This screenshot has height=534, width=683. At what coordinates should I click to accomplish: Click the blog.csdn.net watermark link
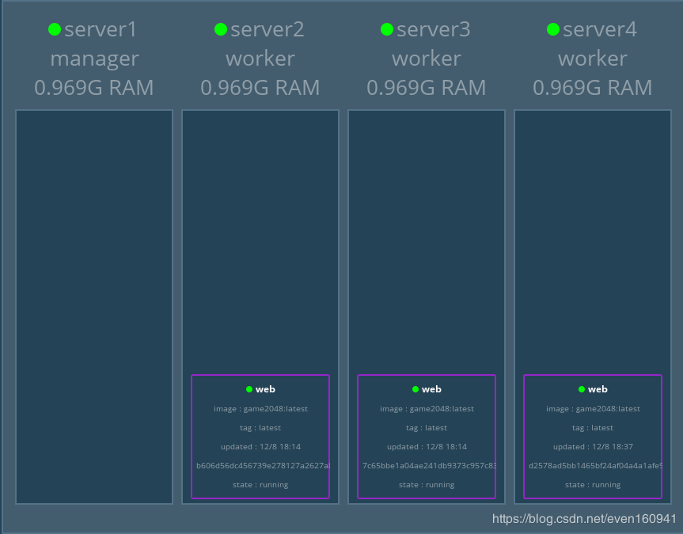584,519
